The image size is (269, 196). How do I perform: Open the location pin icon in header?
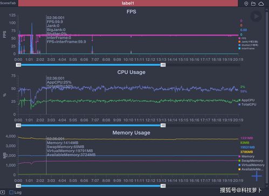click(246, 4)
